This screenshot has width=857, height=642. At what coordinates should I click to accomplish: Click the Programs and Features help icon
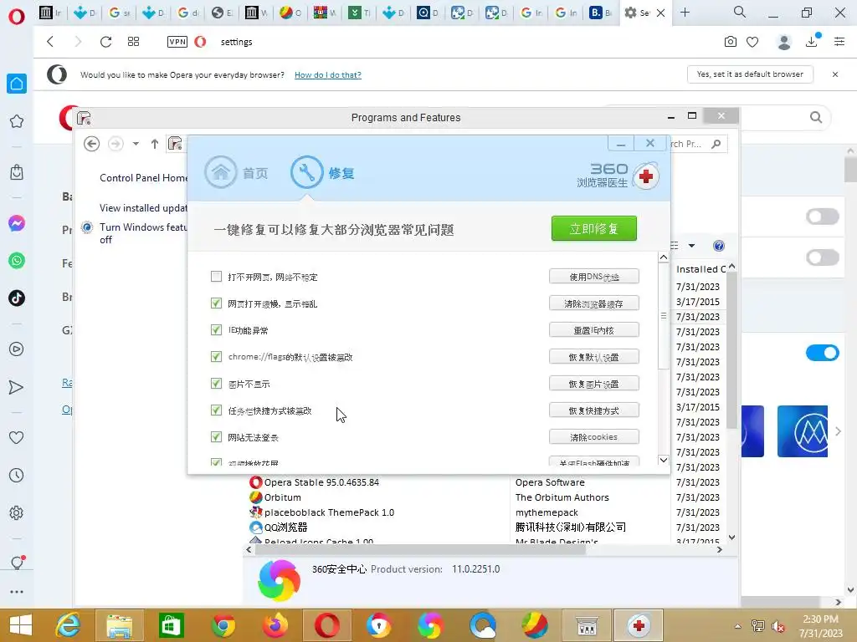click(719, 246)
